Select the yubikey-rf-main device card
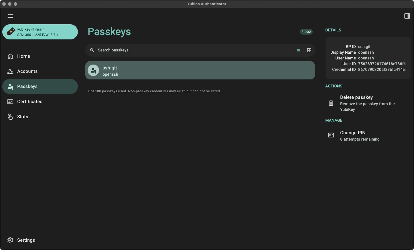Image resolution: width=414 pixels, height=250 pixels. click(40, 32)
